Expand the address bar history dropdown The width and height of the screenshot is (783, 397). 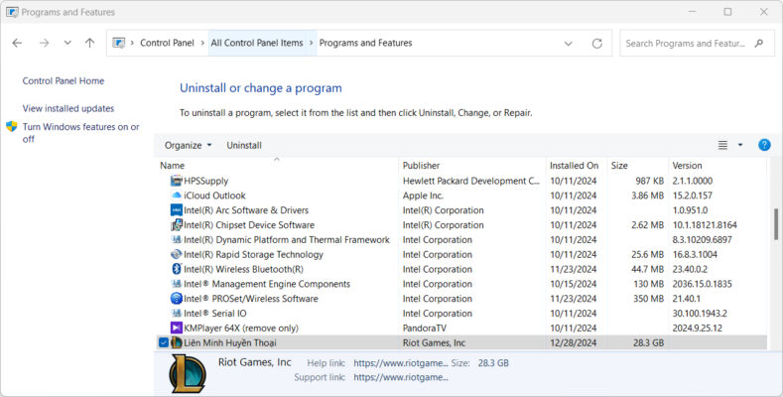click(568, 44)
